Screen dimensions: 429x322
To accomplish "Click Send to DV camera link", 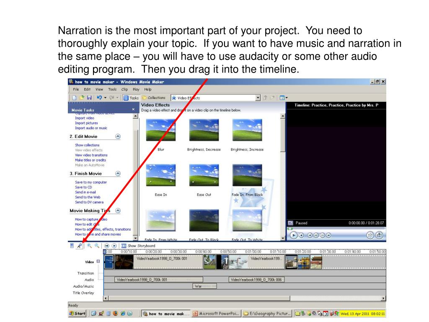I will 89,202.
